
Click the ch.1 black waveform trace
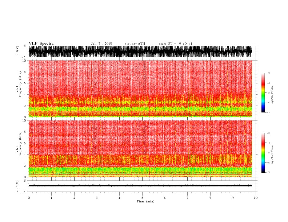pyautogui.click(x=140, y=52)
